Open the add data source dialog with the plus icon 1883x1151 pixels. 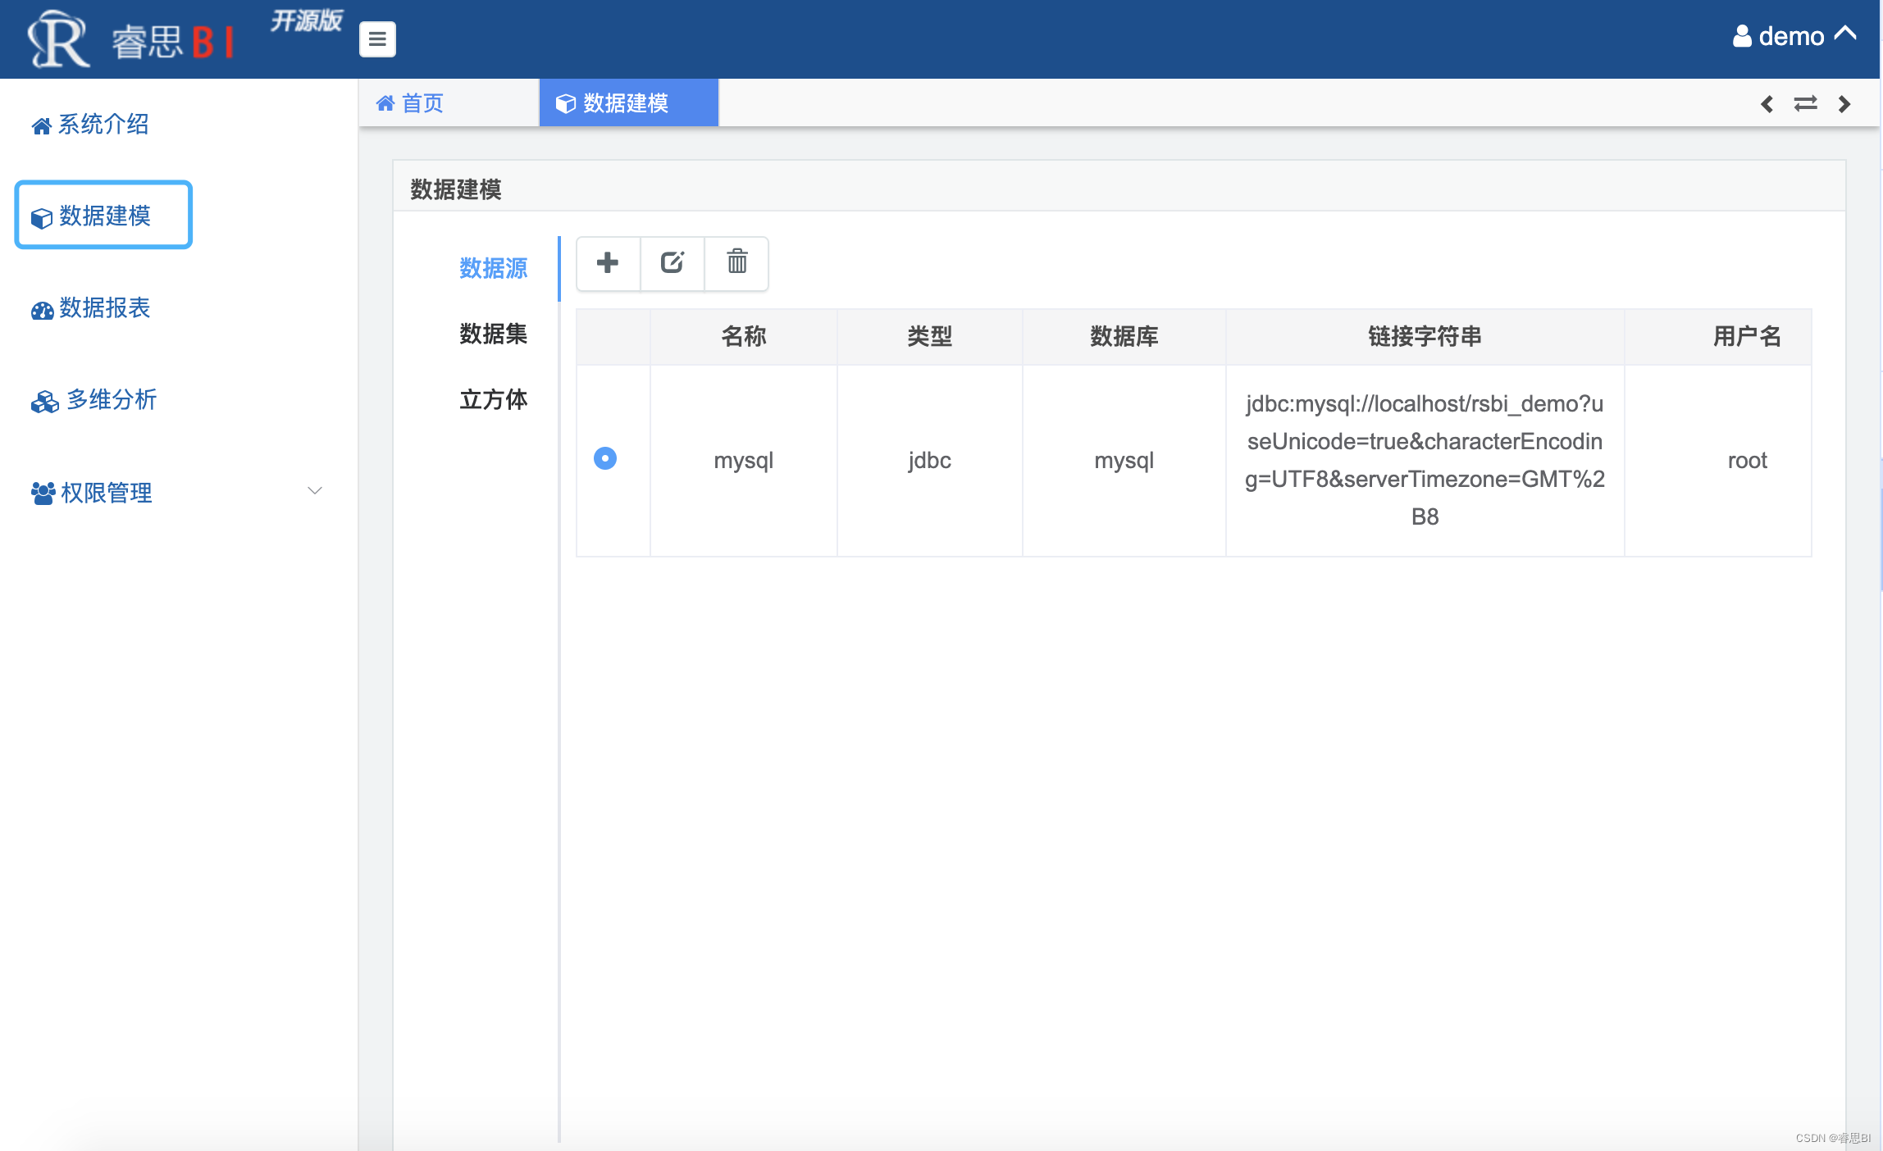coord(607,264)
